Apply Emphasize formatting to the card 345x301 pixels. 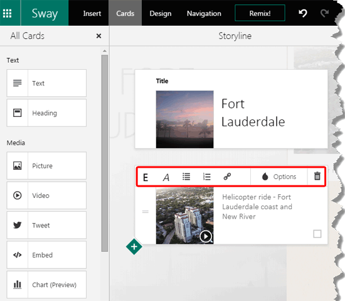[146, 177]
